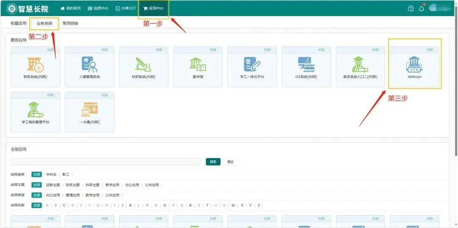This screenshot has width=458, height=228.
Task: Toggle 收藏 star on 学工离校管理平台 card
Action: 56,95
